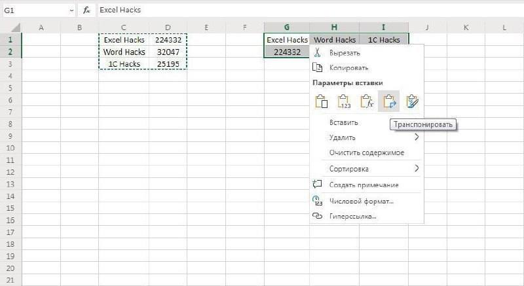Select column C header
The height and width of the screenshot is (286, 524).
(x=124, y=27)
